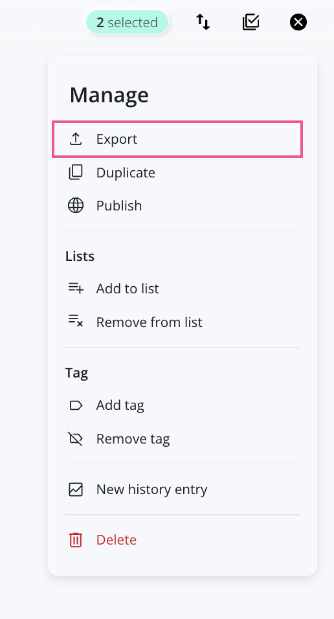Viewport: 334px width, 619px height.
Task: Click the Export upload icon
Action: tap(75, 139)
